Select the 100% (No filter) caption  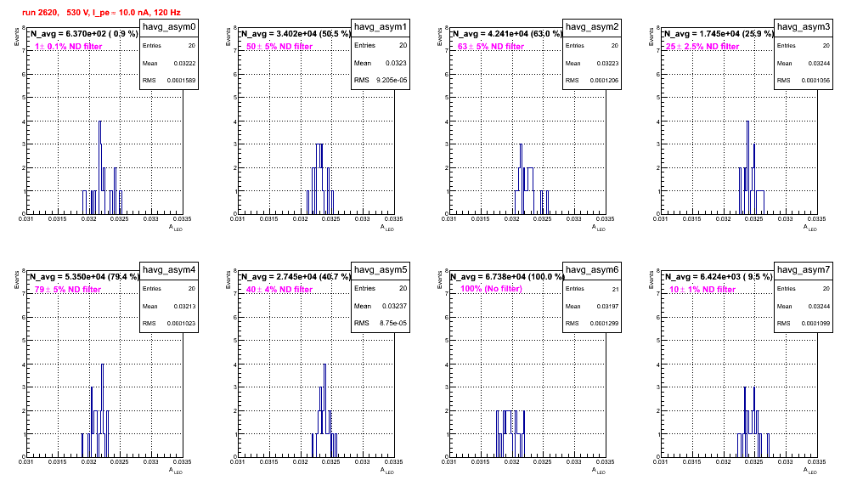[492, 289]
